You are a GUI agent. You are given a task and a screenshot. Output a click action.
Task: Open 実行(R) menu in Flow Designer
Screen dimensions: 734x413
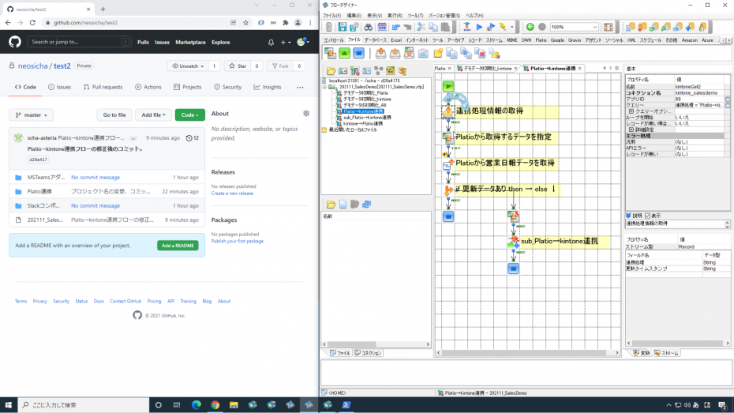(x=395, y=16)
